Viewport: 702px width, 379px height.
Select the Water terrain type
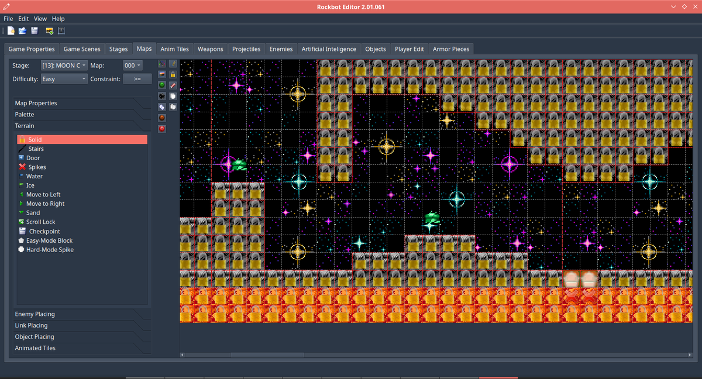point(33,176)
